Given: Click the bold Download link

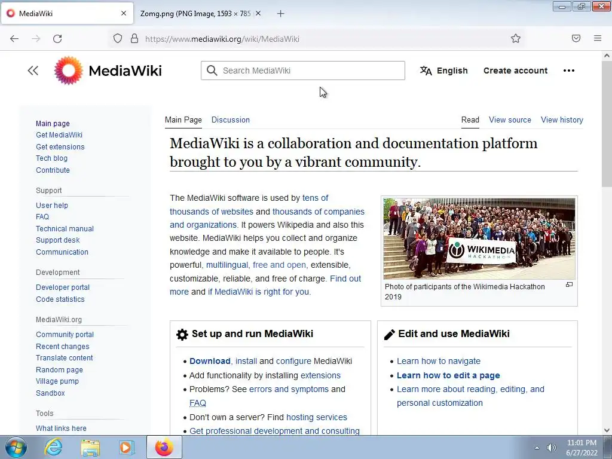Looking at the screenshot, I should coord(210,361).
